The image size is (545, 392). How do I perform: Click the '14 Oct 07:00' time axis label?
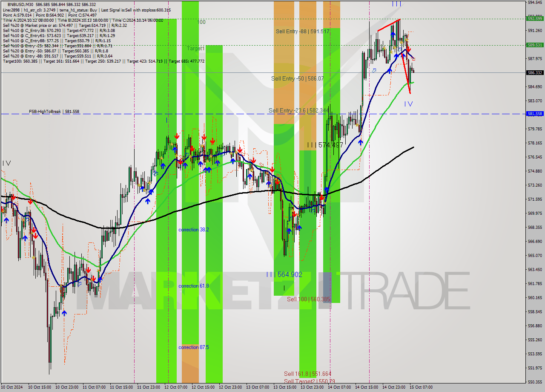[339, 387]
